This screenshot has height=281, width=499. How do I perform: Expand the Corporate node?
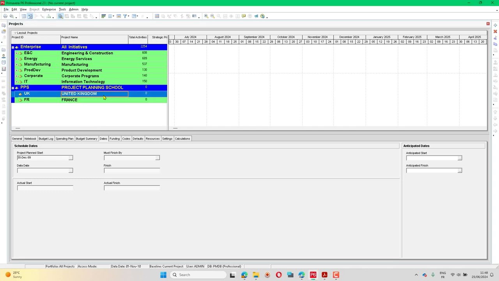click(x=16, y=76)
